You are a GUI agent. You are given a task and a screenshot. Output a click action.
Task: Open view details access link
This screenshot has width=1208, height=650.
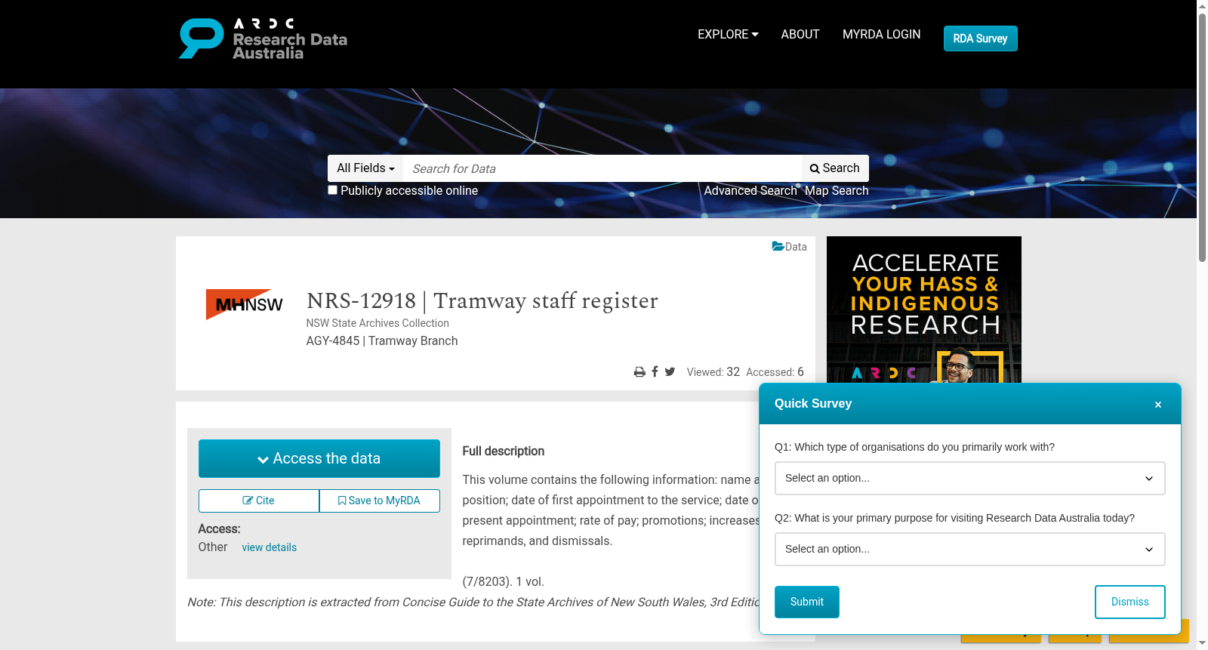tap(269, 547)
